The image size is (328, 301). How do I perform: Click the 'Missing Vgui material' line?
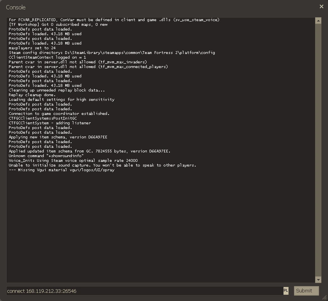point(62,170)
